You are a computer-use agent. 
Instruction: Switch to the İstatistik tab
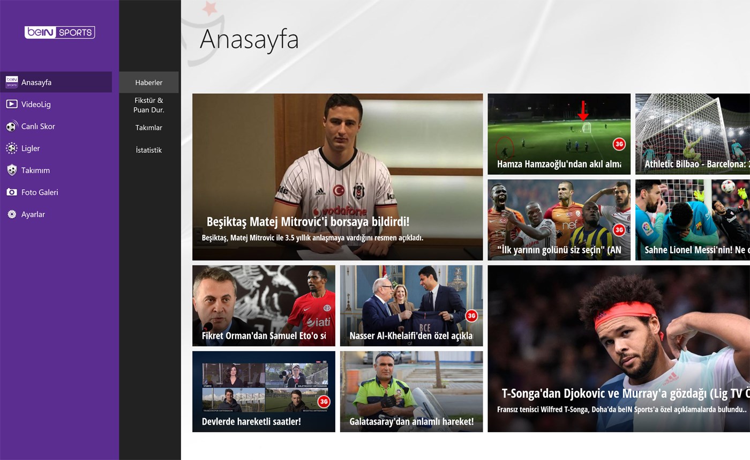149,150
